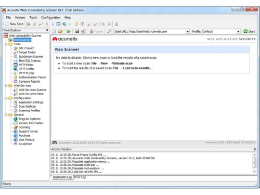260x195 pixels.
Task: Launch Site Crawler from the top toolbar icon
Action: pyautogui.click(x=35, y=24)
